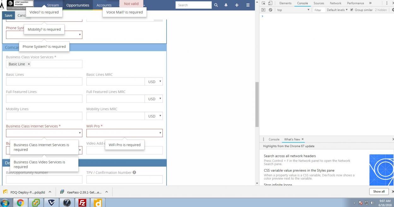Click Show all downloads button
Viewport: 394px width, 207px height.
point(379,192)
